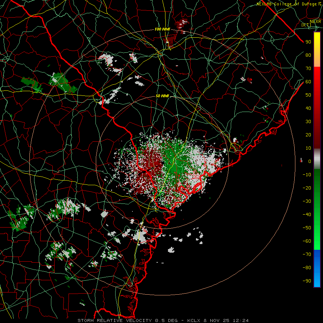The height and width of the screenshot is (323, 323).
Task: Click the "80" value on the velocity scale
Action: tap(308, 55)
